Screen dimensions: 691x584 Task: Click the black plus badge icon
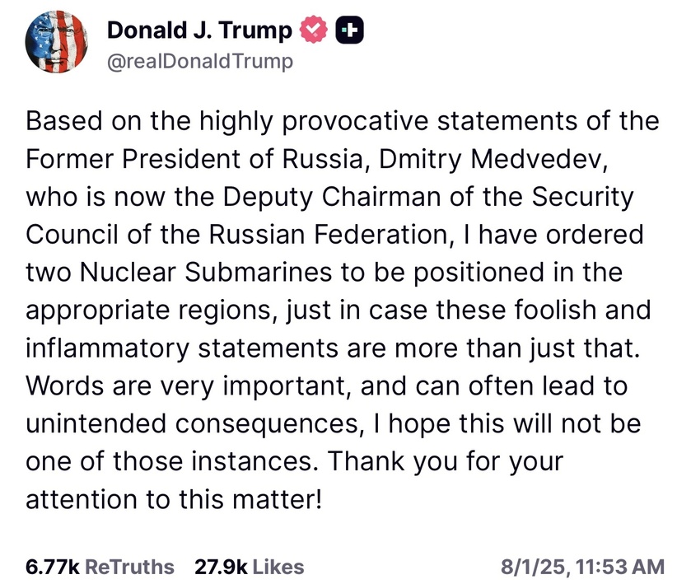pos(349,30)
